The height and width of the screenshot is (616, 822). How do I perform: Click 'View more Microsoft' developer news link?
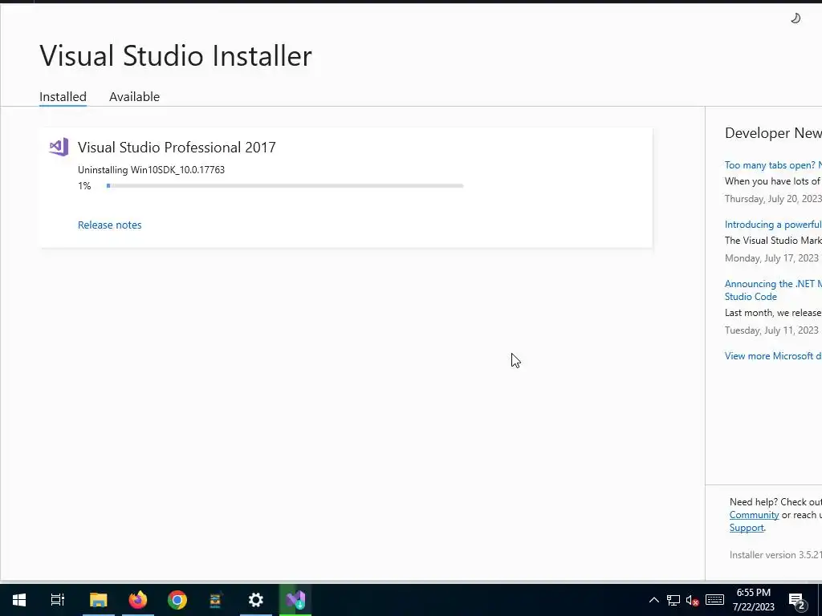pyautogui.click(x=773, y=355)
